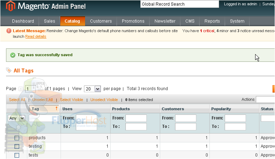Click the Select All link
This screenshot has width=275, height=159.
tap(17, 100)
